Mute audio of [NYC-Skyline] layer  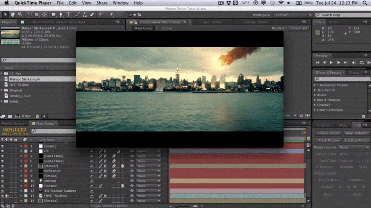(7, 196)
